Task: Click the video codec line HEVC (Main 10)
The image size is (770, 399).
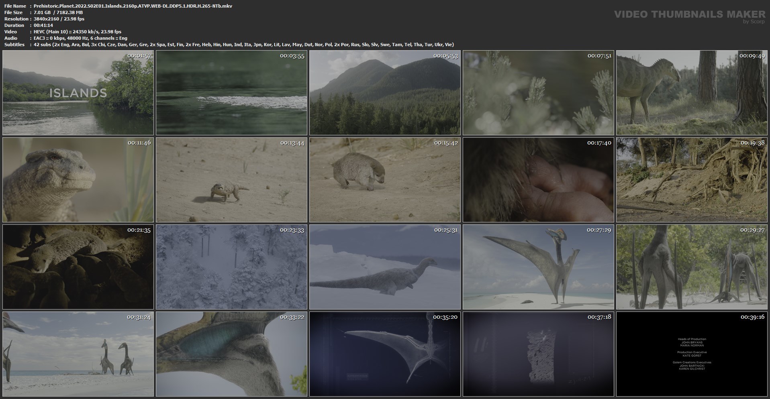Action: pos(78,32)
